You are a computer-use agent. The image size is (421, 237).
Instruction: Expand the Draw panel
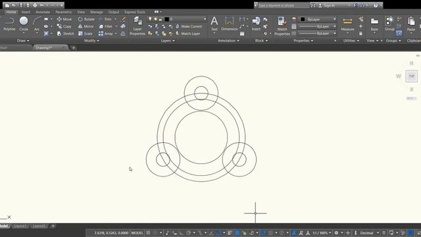point(23,41)
